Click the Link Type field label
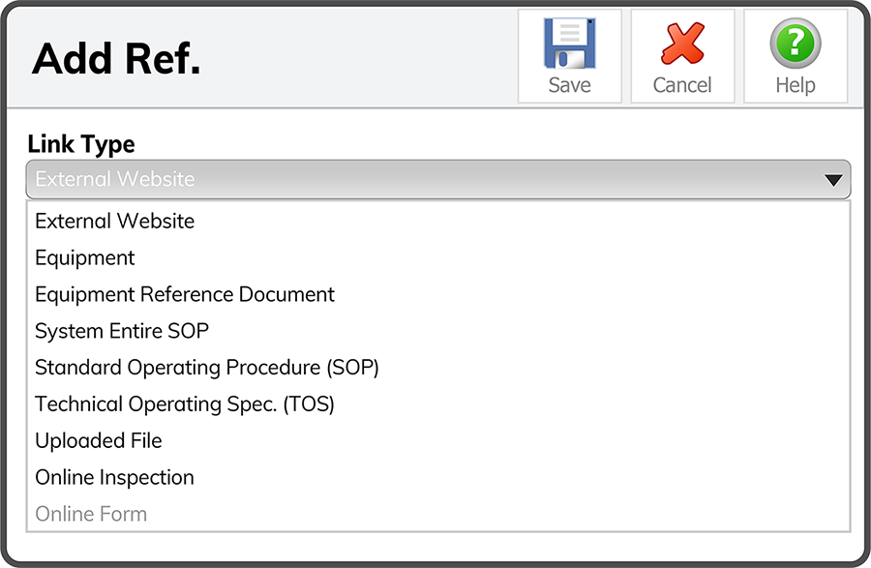The image size is (871, 568). coord(81,144)
